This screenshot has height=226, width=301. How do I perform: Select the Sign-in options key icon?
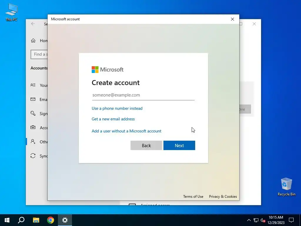coord(33,113)
